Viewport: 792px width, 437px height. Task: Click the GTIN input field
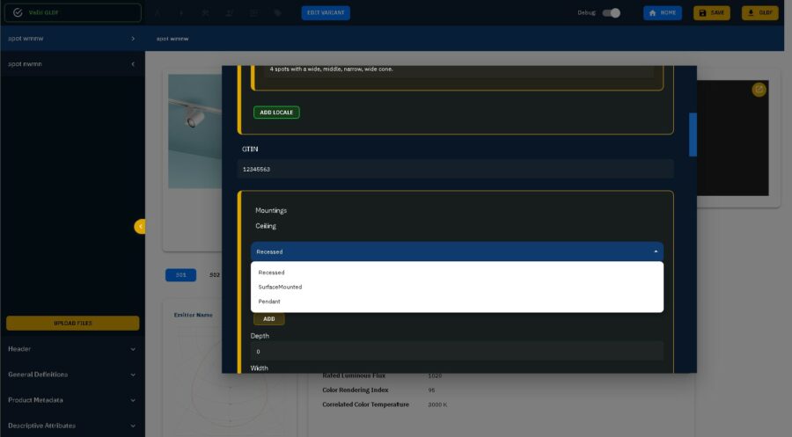456,169
